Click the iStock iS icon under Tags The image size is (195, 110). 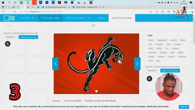[149, 79]
